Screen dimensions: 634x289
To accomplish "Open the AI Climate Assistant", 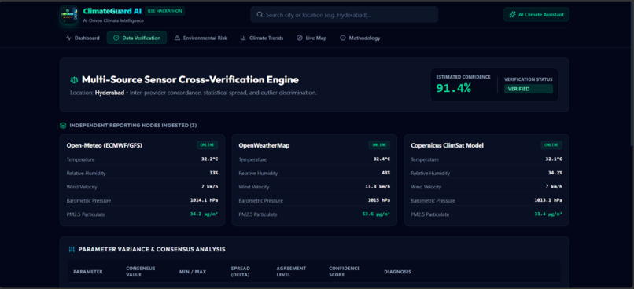I will pyautogui.click(x=536, y=15).
